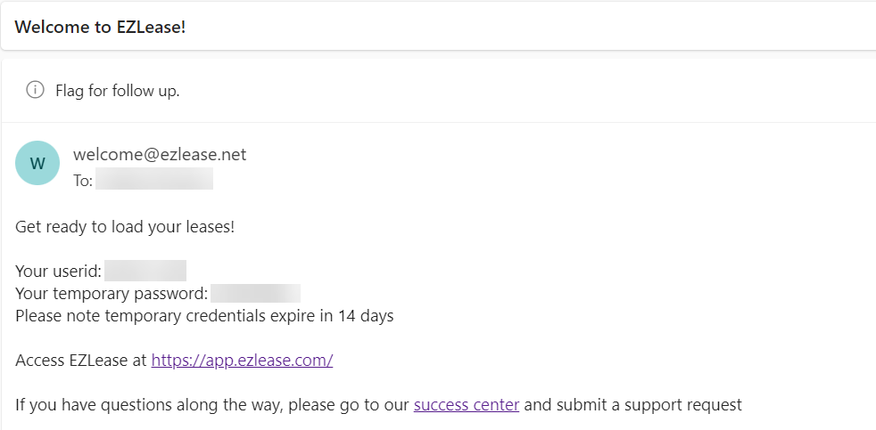This screenshot has width=876, height=430.
Task: Open the https://app.ezlease.com/ link
Action: pyautogui.click(x=242, y=361)
